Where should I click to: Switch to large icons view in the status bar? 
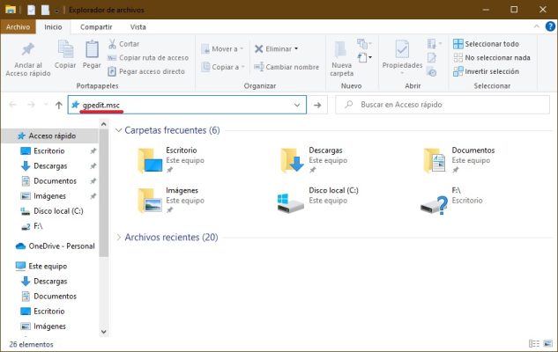(548, 343)
